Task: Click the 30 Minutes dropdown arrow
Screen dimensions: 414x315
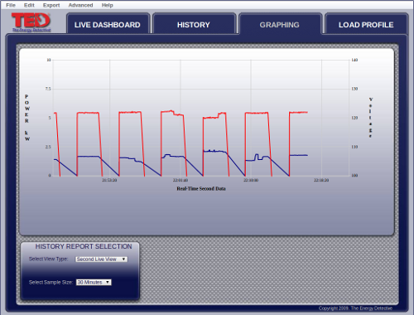Action: click(108, 283)
